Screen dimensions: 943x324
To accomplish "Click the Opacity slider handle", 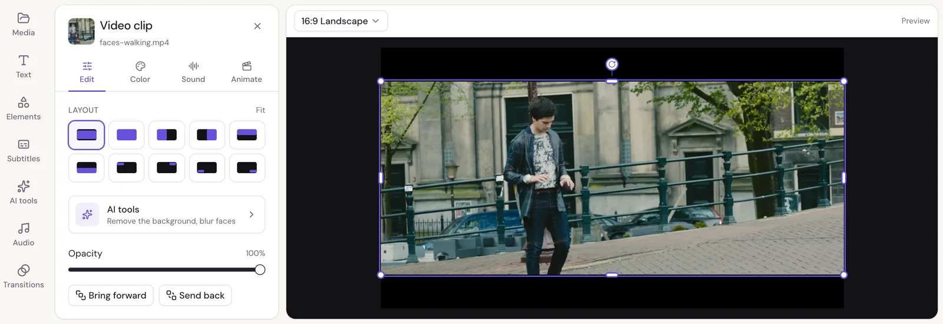I will pyautogui.click(x=260, y=270).
